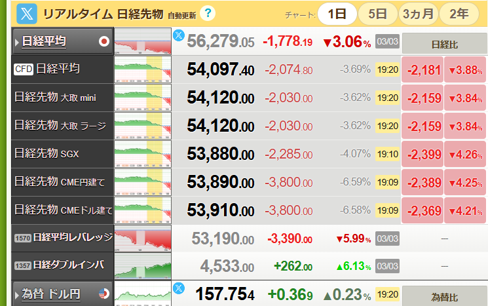Open the 日経先物 CME円建て chart thumbnail
Image resolution: width=488 pixels, height=306 pixels.
(x=143, y=182)
